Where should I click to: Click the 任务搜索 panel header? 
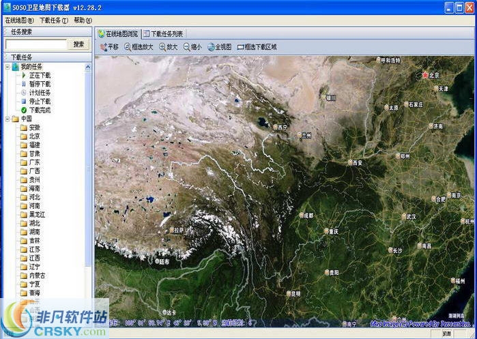[x=48, y=31]
